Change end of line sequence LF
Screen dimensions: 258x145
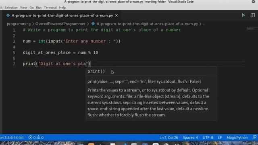pyautogui.click(x=220, y=137)
